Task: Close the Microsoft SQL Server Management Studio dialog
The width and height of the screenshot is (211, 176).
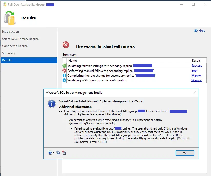Action: pos(195,92)
